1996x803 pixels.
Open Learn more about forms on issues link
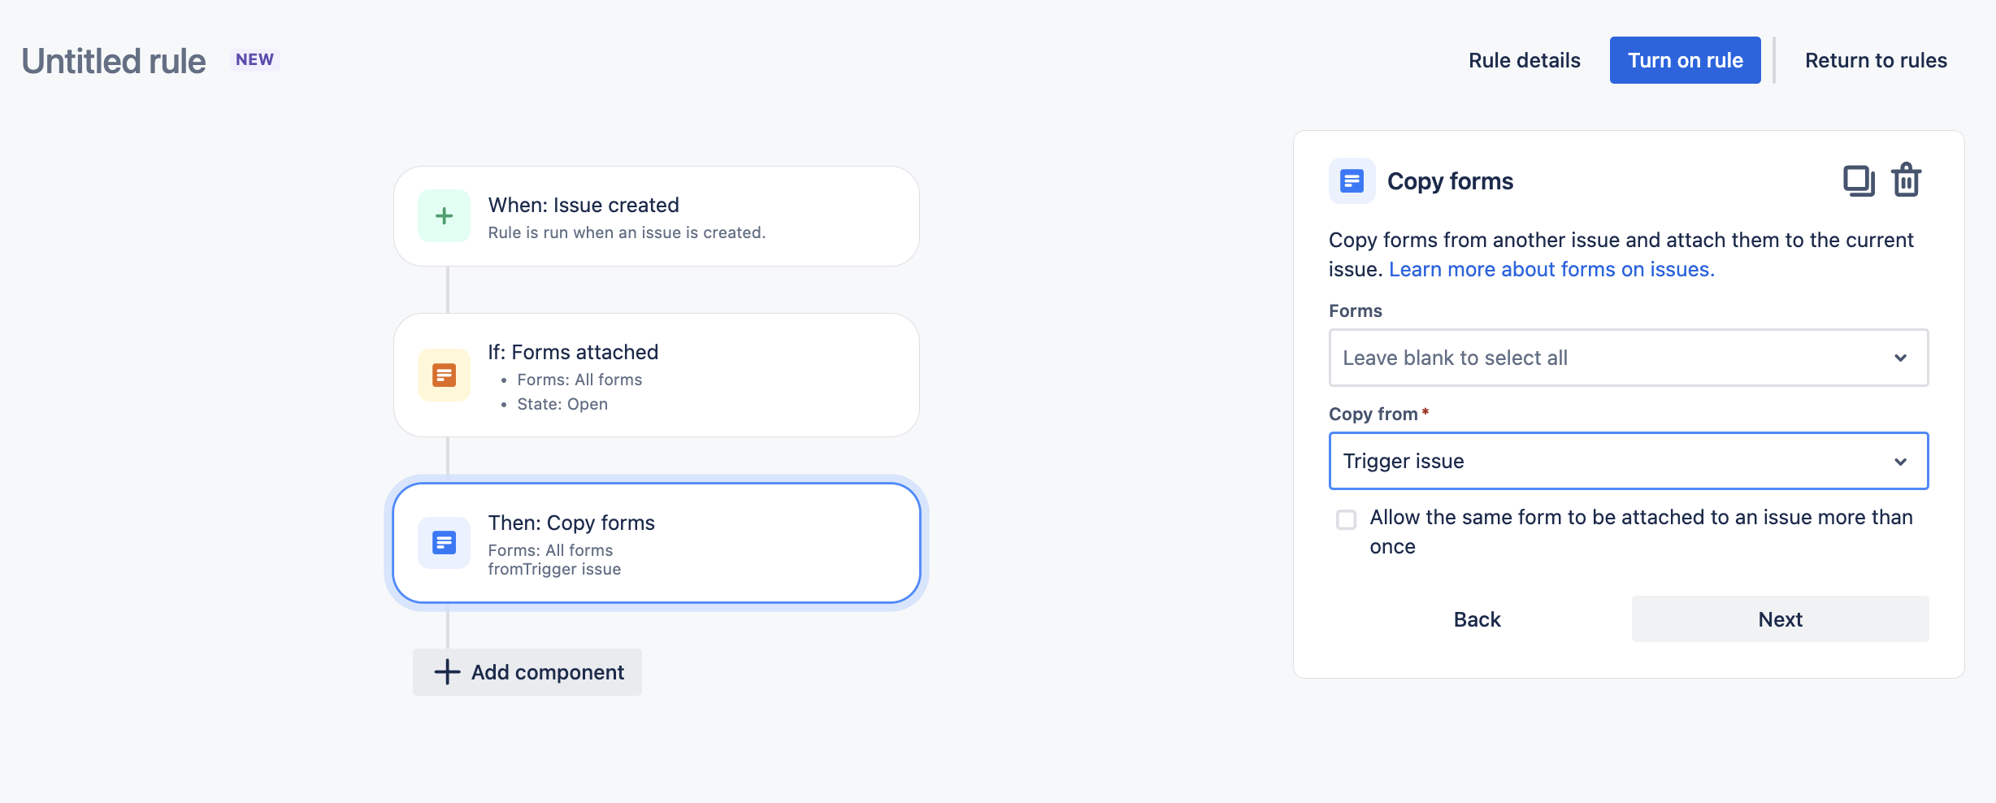click(1551, 269)
